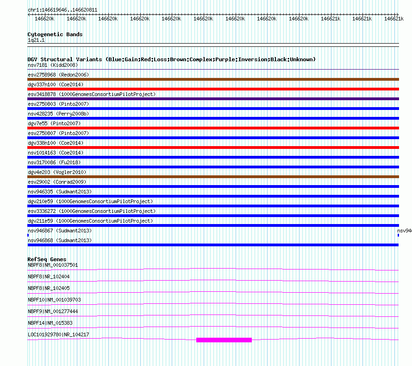Image resolution: width=412 pixels, height=366 pixels.
Task: Select nsv946868 (Sudmant2013) label
Action: (x=60, y=240)
